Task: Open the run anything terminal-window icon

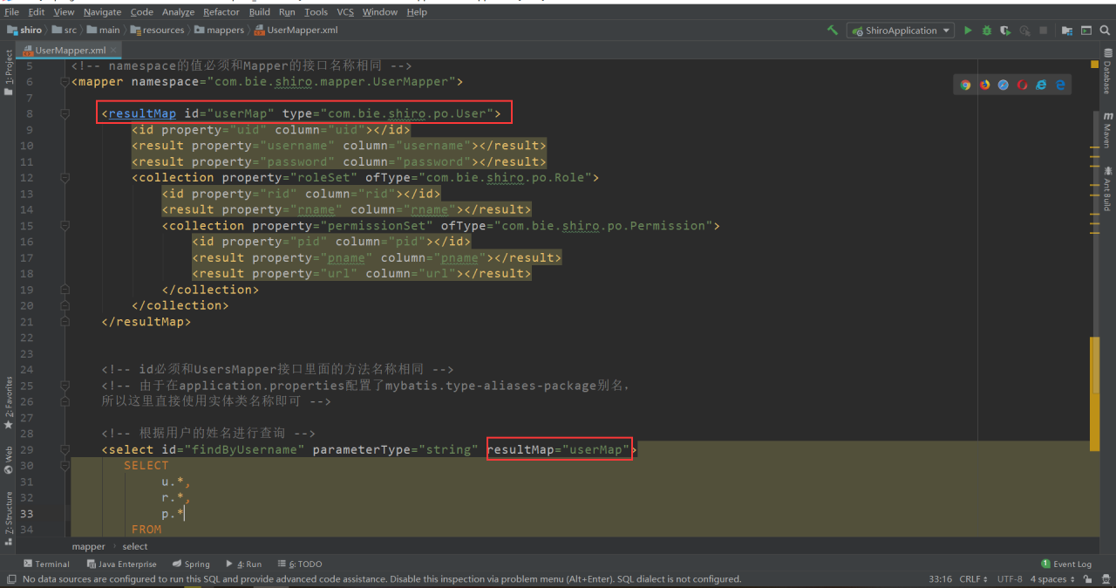Action: 1085,30
